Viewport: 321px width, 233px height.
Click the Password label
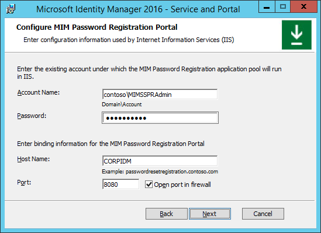[x=32, y=116]
